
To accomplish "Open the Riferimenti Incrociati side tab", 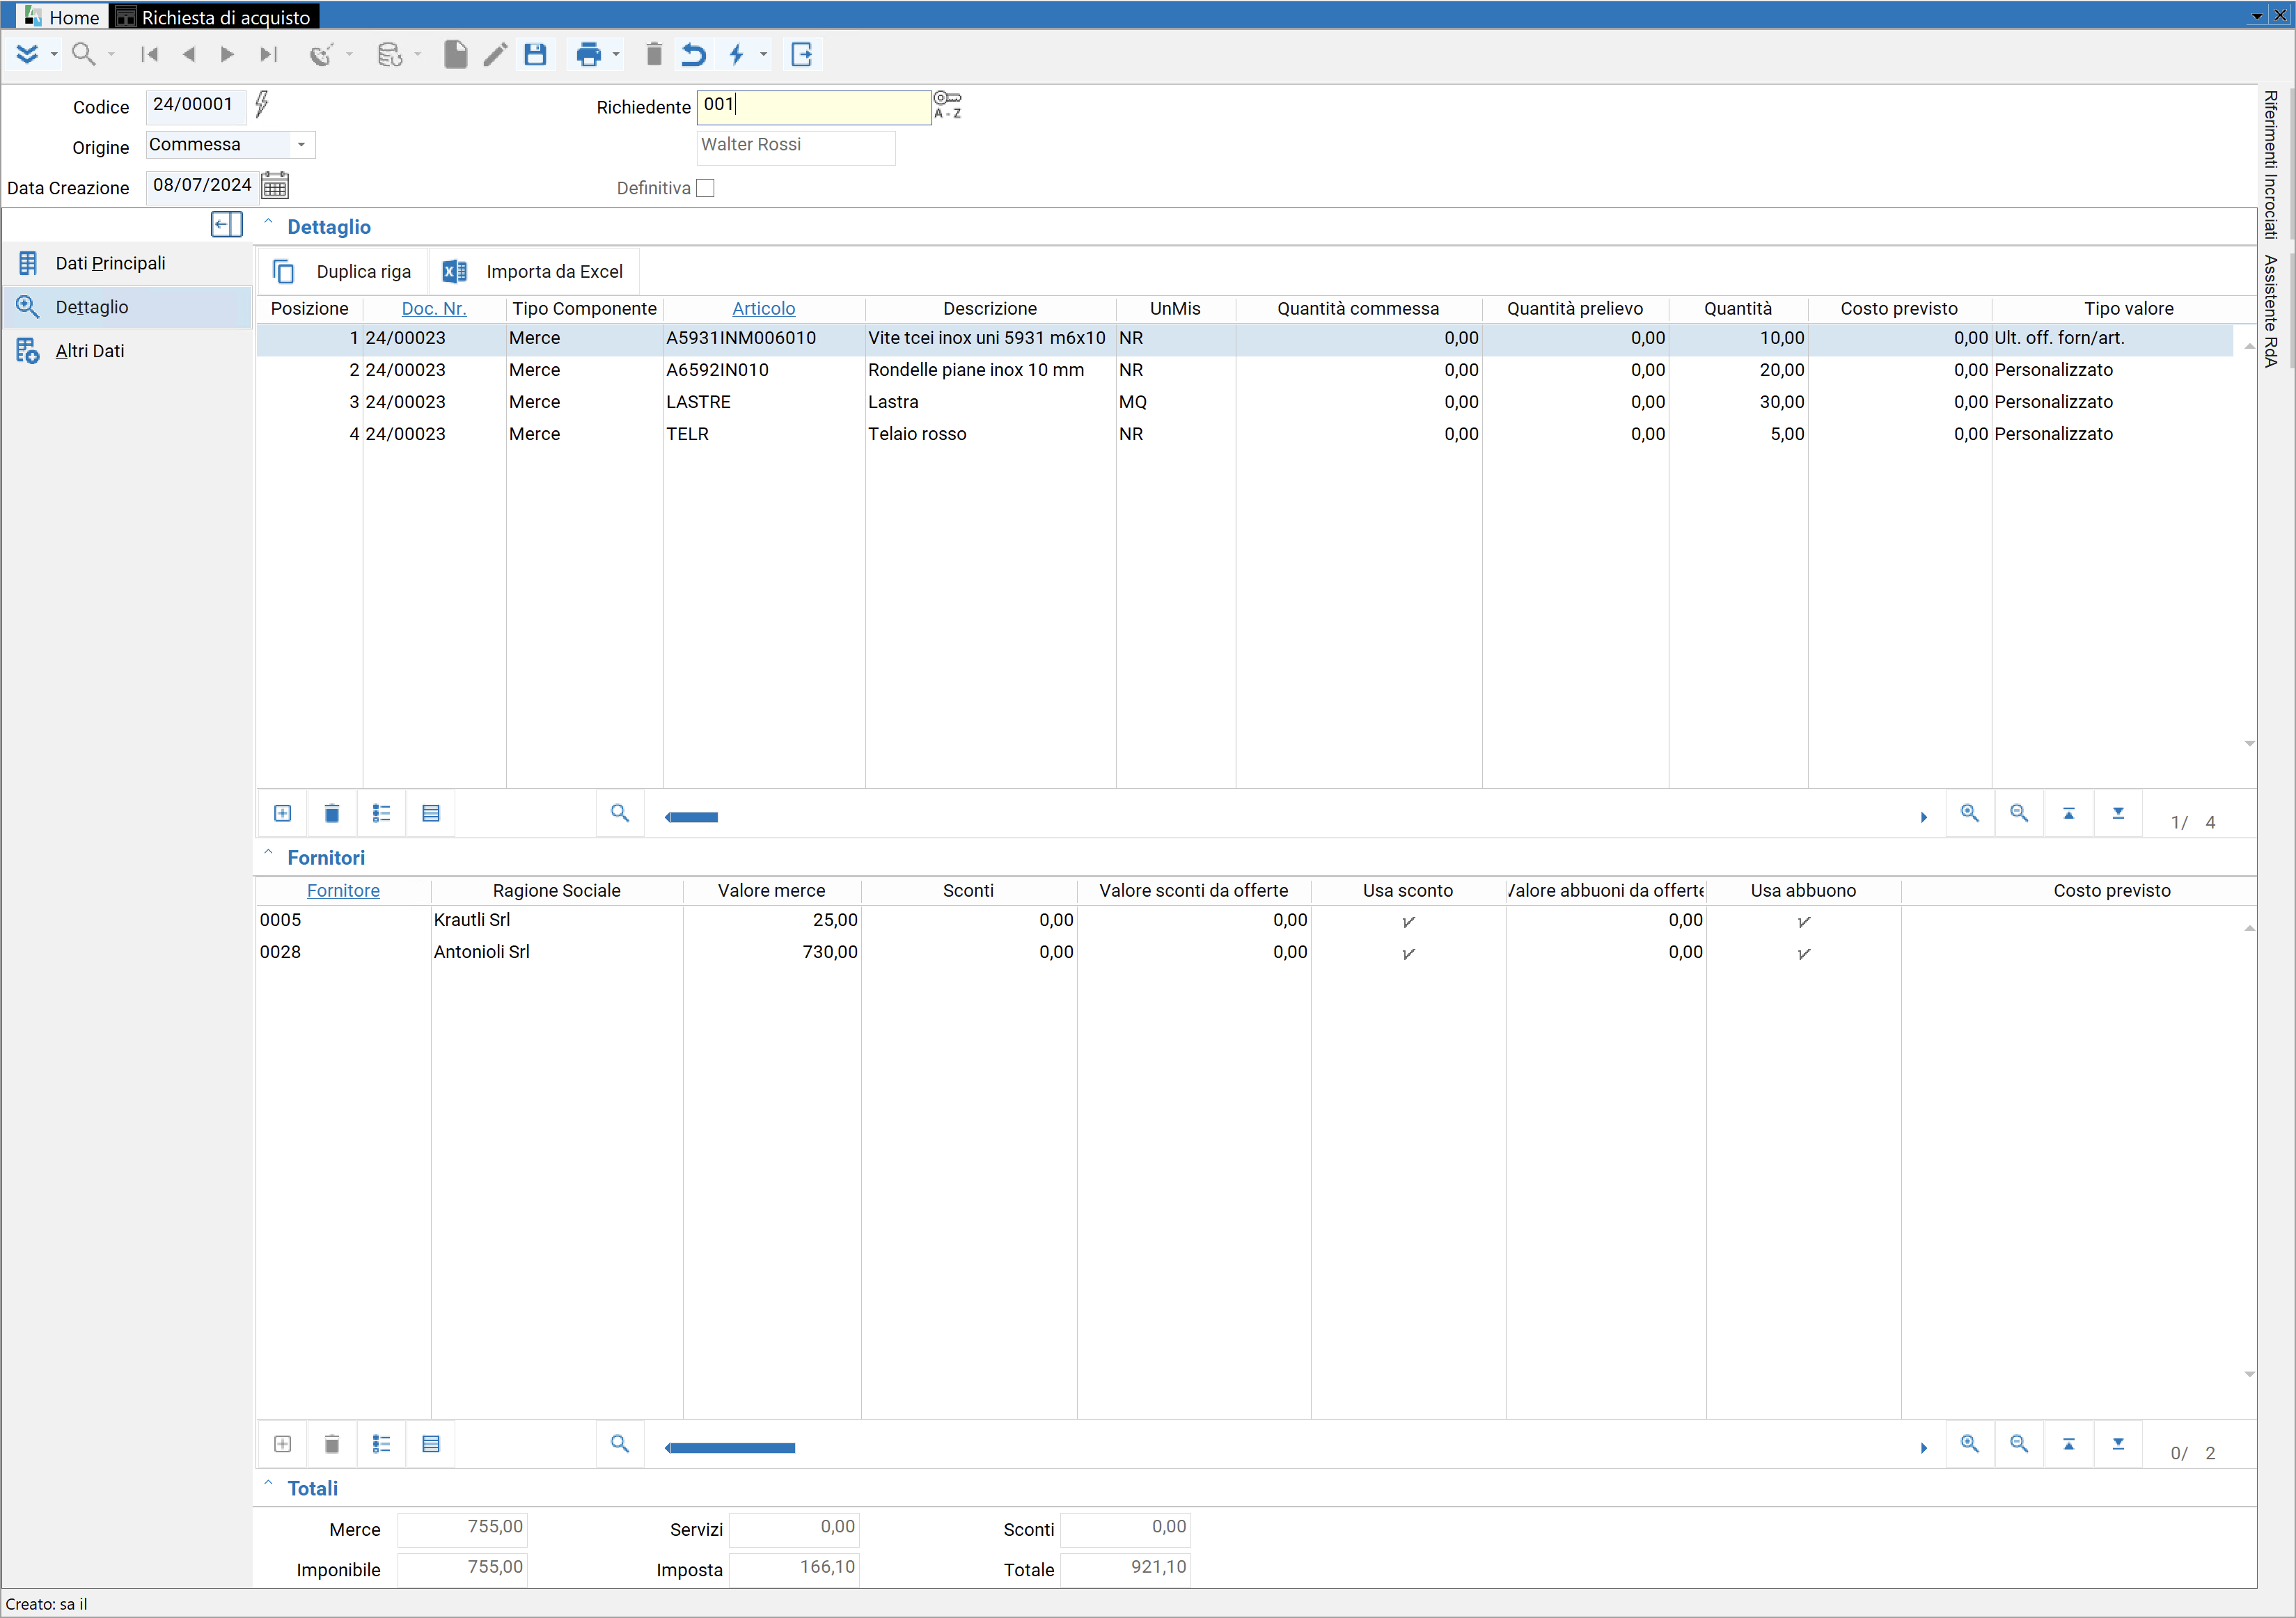I will 2272,165.
